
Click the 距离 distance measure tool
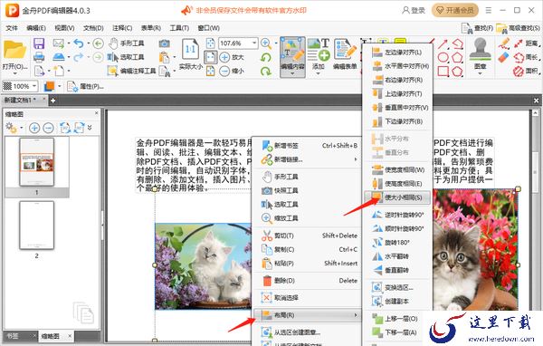point(527,43)
